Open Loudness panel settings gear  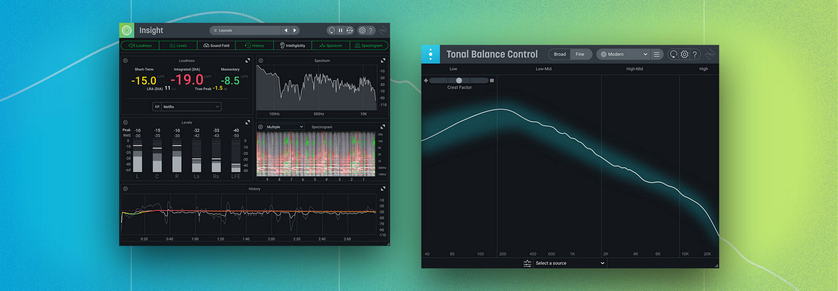pyautogui.click(x=125, y=61)
